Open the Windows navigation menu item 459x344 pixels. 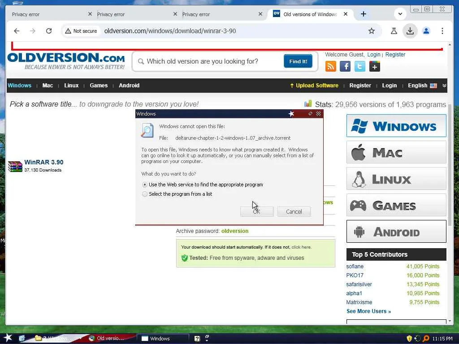19,86
